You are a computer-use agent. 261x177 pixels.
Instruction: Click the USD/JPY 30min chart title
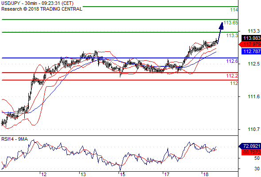click(38, 3)
